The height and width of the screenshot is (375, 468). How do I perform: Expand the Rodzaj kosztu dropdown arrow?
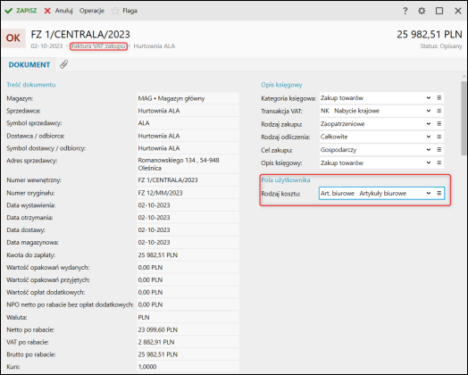[x=429, y=194]
